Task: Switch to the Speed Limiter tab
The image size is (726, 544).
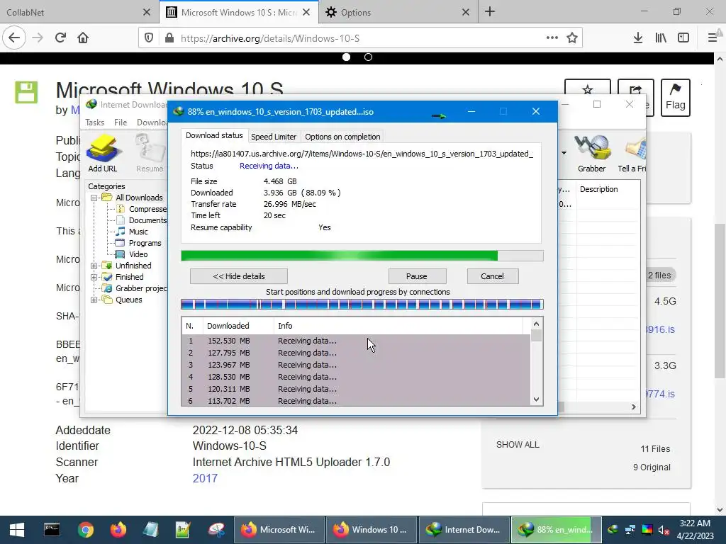Action: click(x=274, y=137)
